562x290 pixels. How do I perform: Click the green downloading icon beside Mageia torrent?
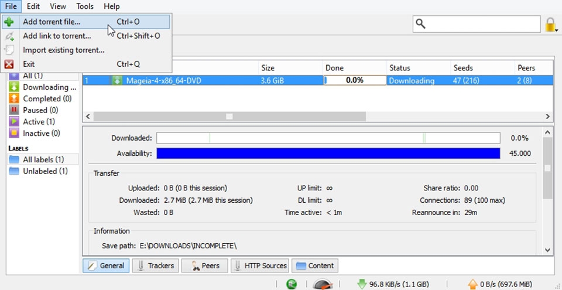[x=117, y=80]
